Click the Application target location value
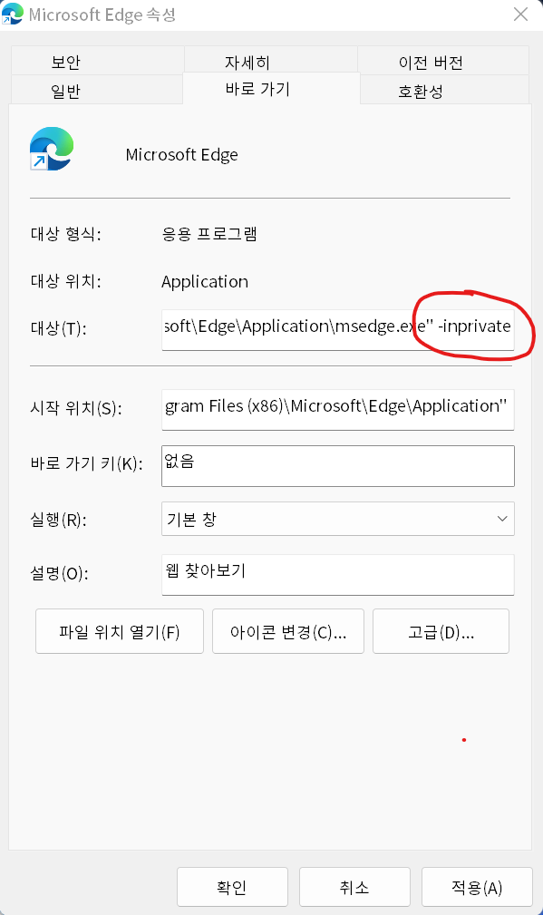 click(x=205, y=282)
